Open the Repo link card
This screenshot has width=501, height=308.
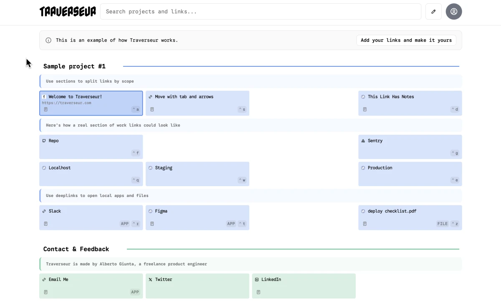click(x=91, y=146)
